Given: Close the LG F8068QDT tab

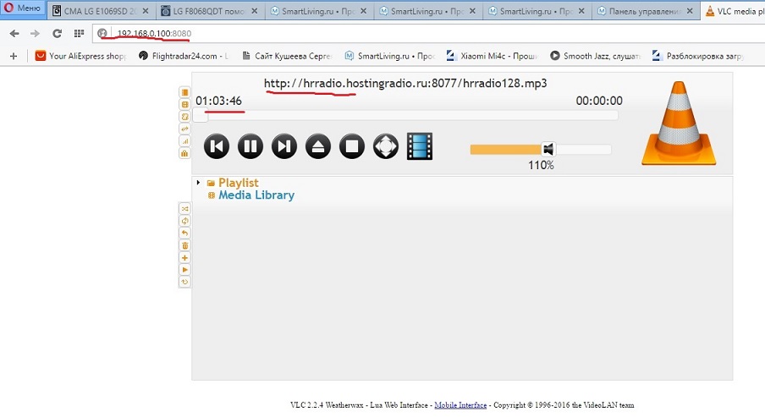Looking at the screenshot, I should coord(254,11).
